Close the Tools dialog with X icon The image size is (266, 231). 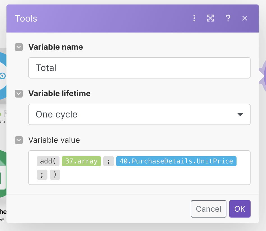[245, 19]
